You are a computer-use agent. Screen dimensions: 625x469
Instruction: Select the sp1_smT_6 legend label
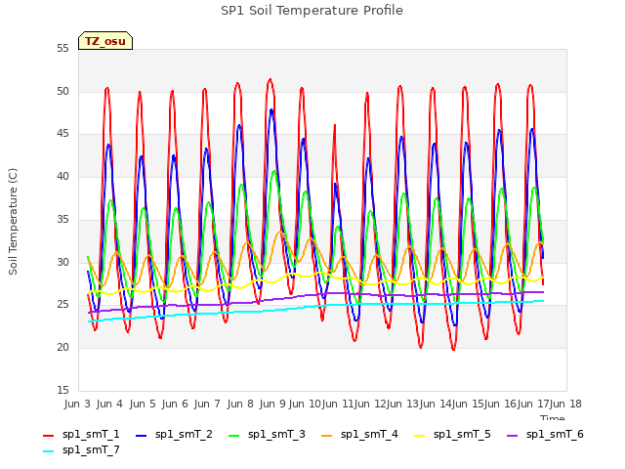point(555,434)
